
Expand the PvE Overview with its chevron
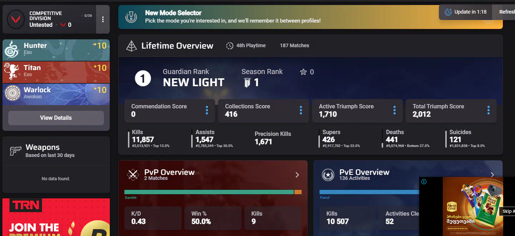492,175
